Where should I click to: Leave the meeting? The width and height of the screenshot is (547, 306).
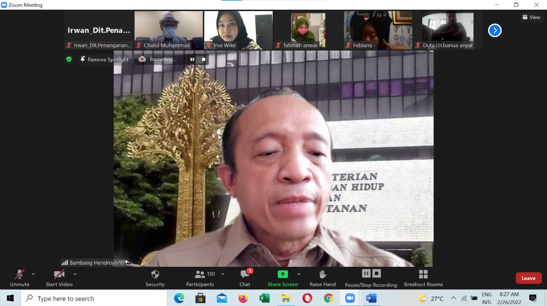tap(528, 278)
